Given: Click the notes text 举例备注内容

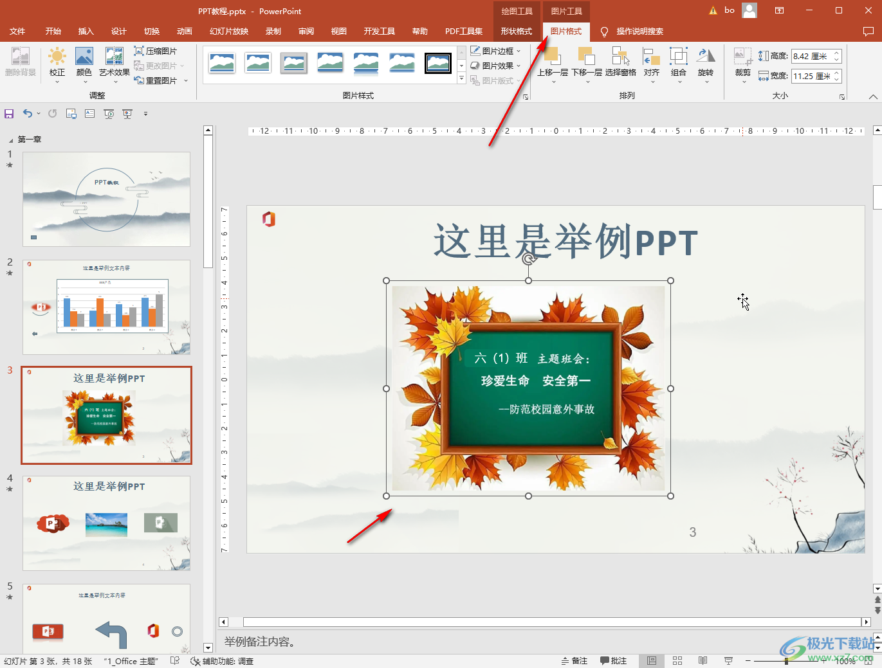Looking at the screenshot, I should [x=260, y=642].
